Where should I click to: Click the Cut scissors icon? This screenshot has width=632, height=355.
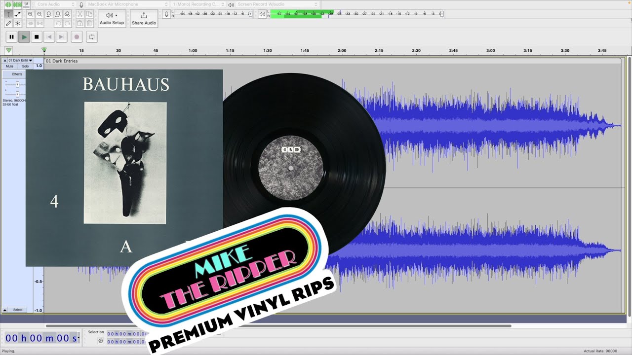pyautogui.click(x=80, y=14)
